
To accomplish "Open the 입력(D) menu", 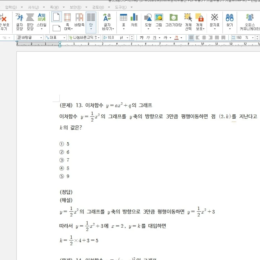I will 11,7.
